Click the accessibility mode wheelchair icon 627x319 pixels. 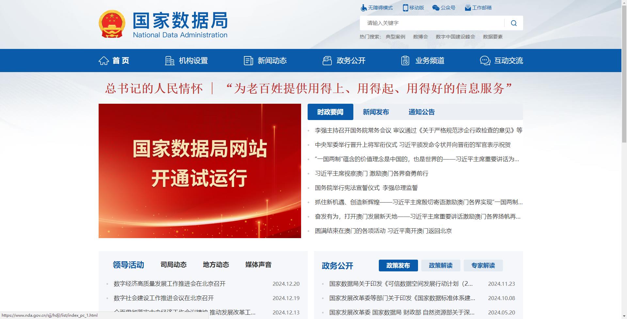point(363,8)
